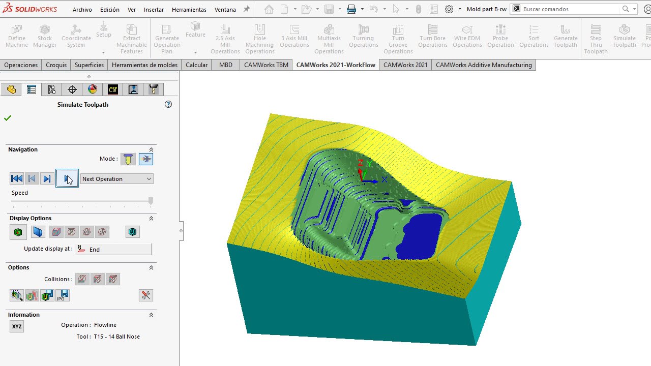
Task: Click the Define Machine ribbon button
Action: (17, 36)
